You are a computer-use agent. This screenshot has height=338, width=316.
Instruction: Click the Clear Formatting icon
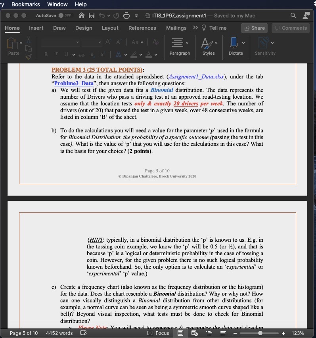[155, 42]
